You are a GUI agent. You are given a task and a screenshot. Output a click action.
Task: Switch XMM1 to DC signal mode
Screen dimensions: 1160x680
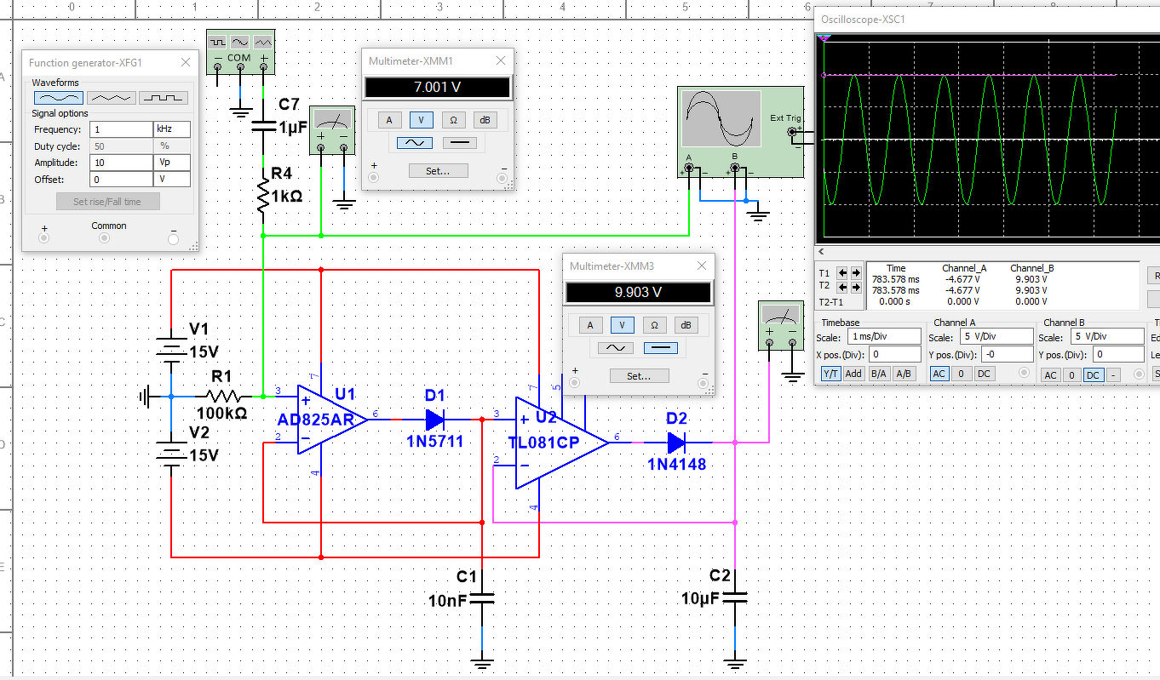click(459, 143)
